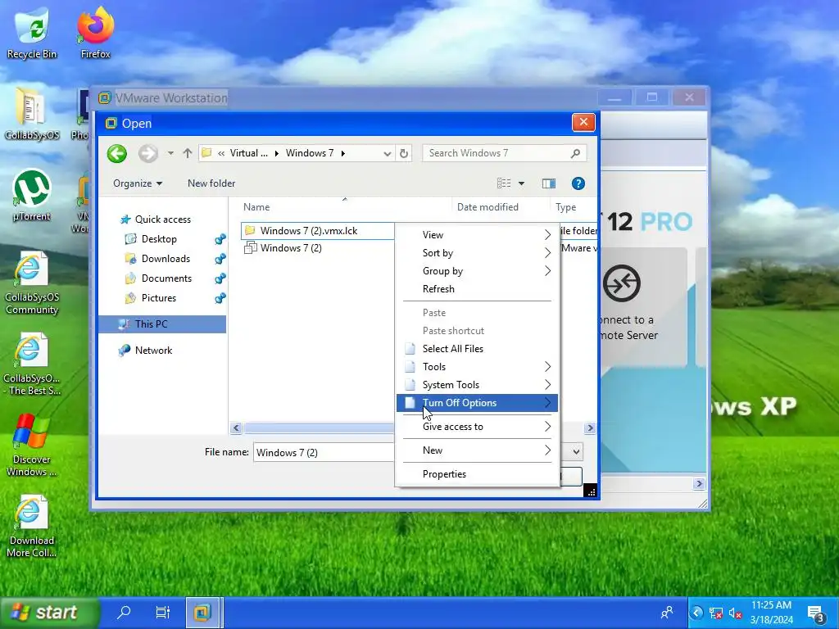Click the muted volume tray icon
The image size is (839, 629).
tap(735, 613)
